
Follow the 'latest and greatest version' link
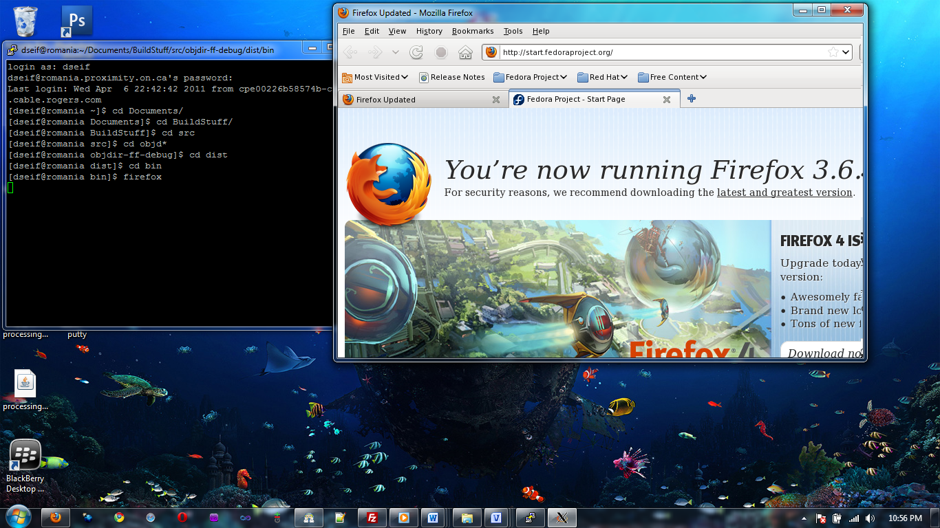[784, 192]
